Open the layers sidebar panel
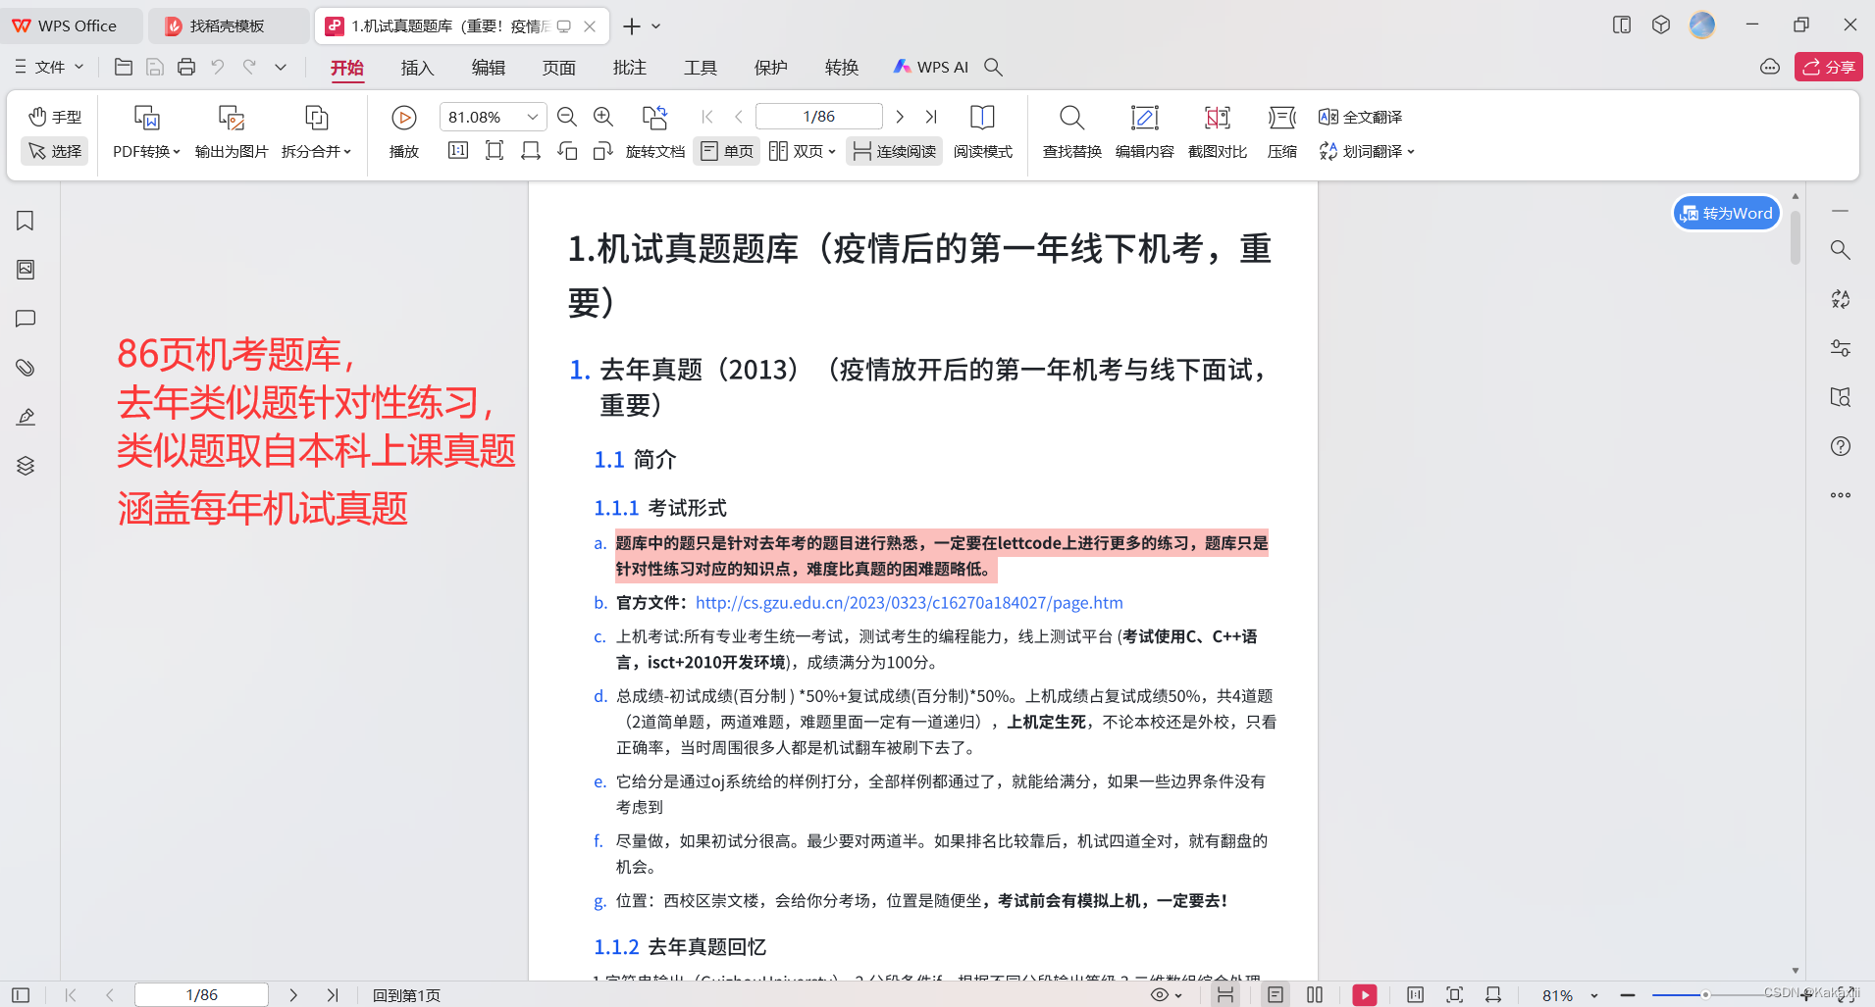Image resolution: width=1875 pixels, height=1007 pixels. (x=26, y=466)
